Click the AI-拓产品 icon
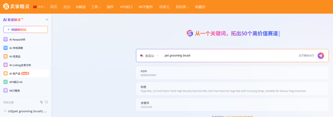This screenshot has height=117, width=333. click(6, 73)
